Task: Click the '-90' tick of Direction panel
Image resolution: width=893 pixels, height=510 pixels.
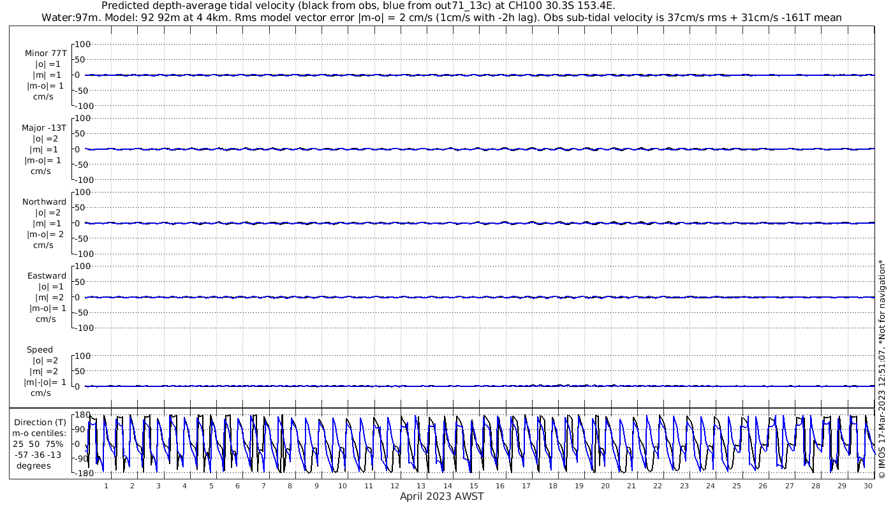Action: tap(82, 459)
